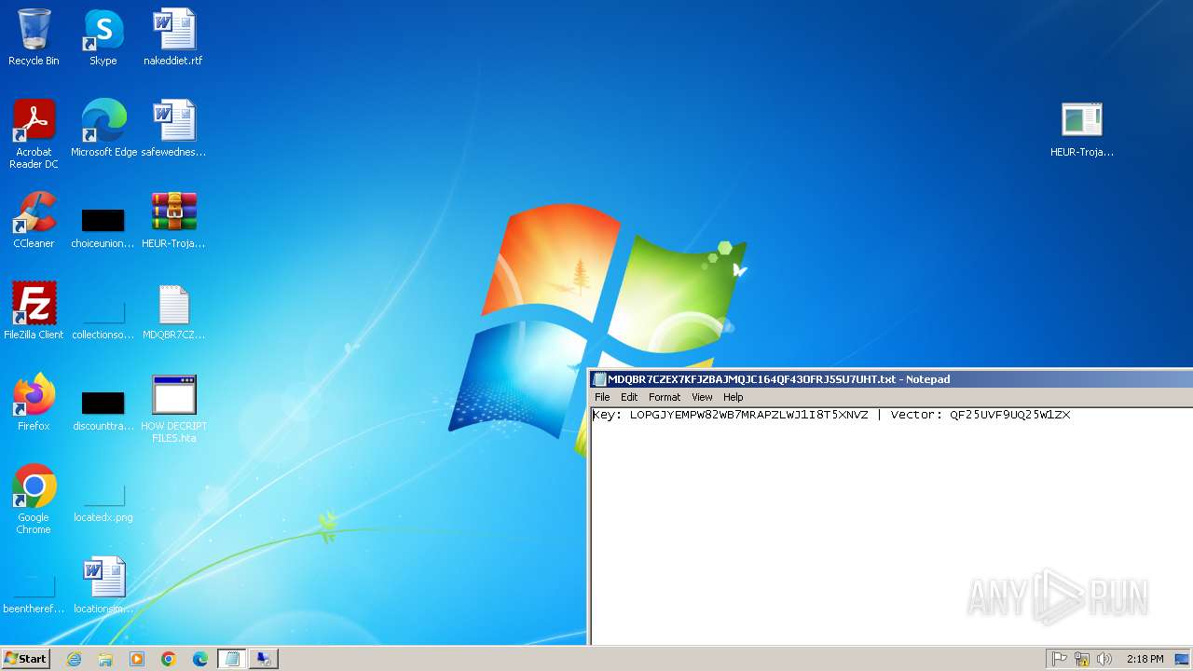Click the Vector value text in Notepad

coord(1009,415)
